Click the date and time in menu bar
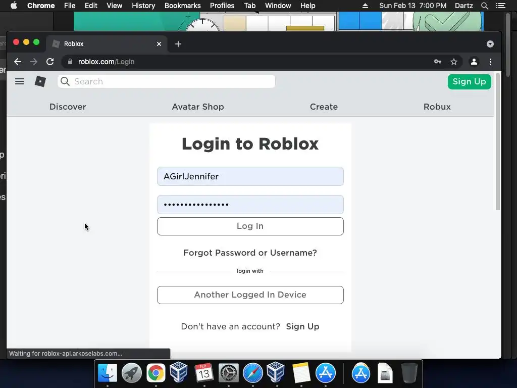 (x=413, y=6)
